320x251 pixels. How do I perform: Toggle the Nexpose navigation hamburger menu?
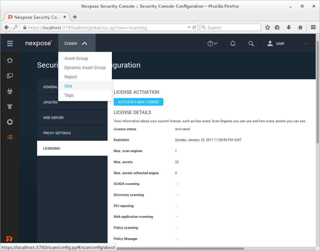[x=9, y=43]
